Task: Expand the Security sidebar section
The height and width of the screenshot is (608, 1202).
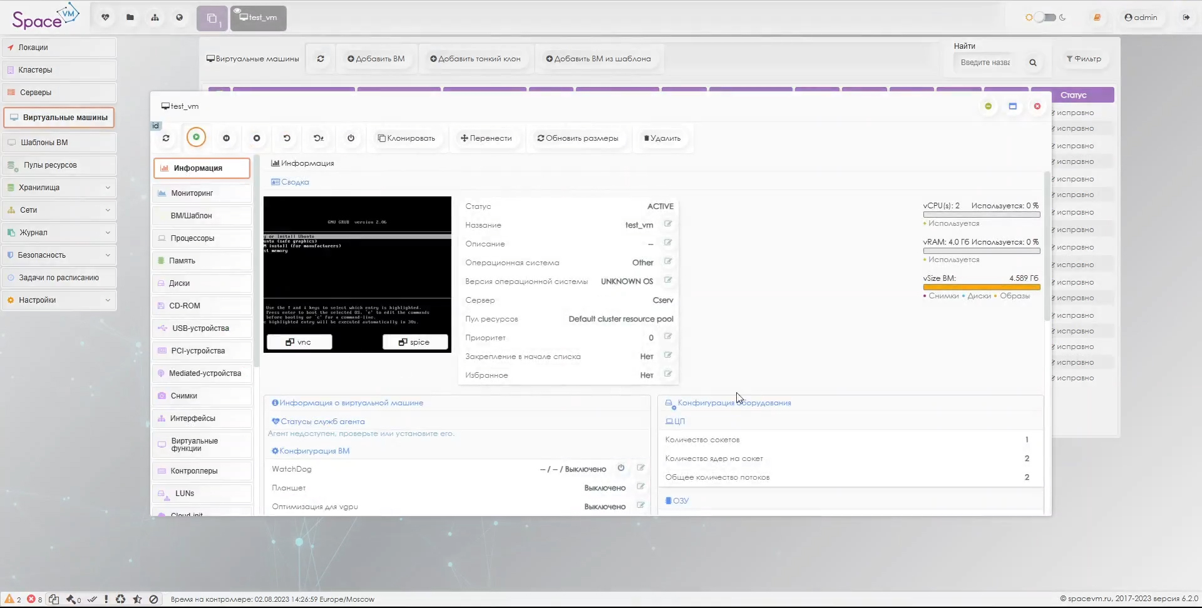Action: pyautogui.click(x=59, y=255)
